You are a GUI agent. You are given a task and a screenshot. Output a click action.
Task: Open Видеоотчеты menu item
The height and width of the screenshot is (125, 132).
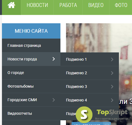click(31, 113)
